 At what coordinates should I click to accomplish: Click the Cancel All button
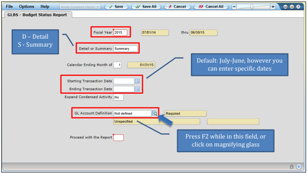tap(211, 7)
